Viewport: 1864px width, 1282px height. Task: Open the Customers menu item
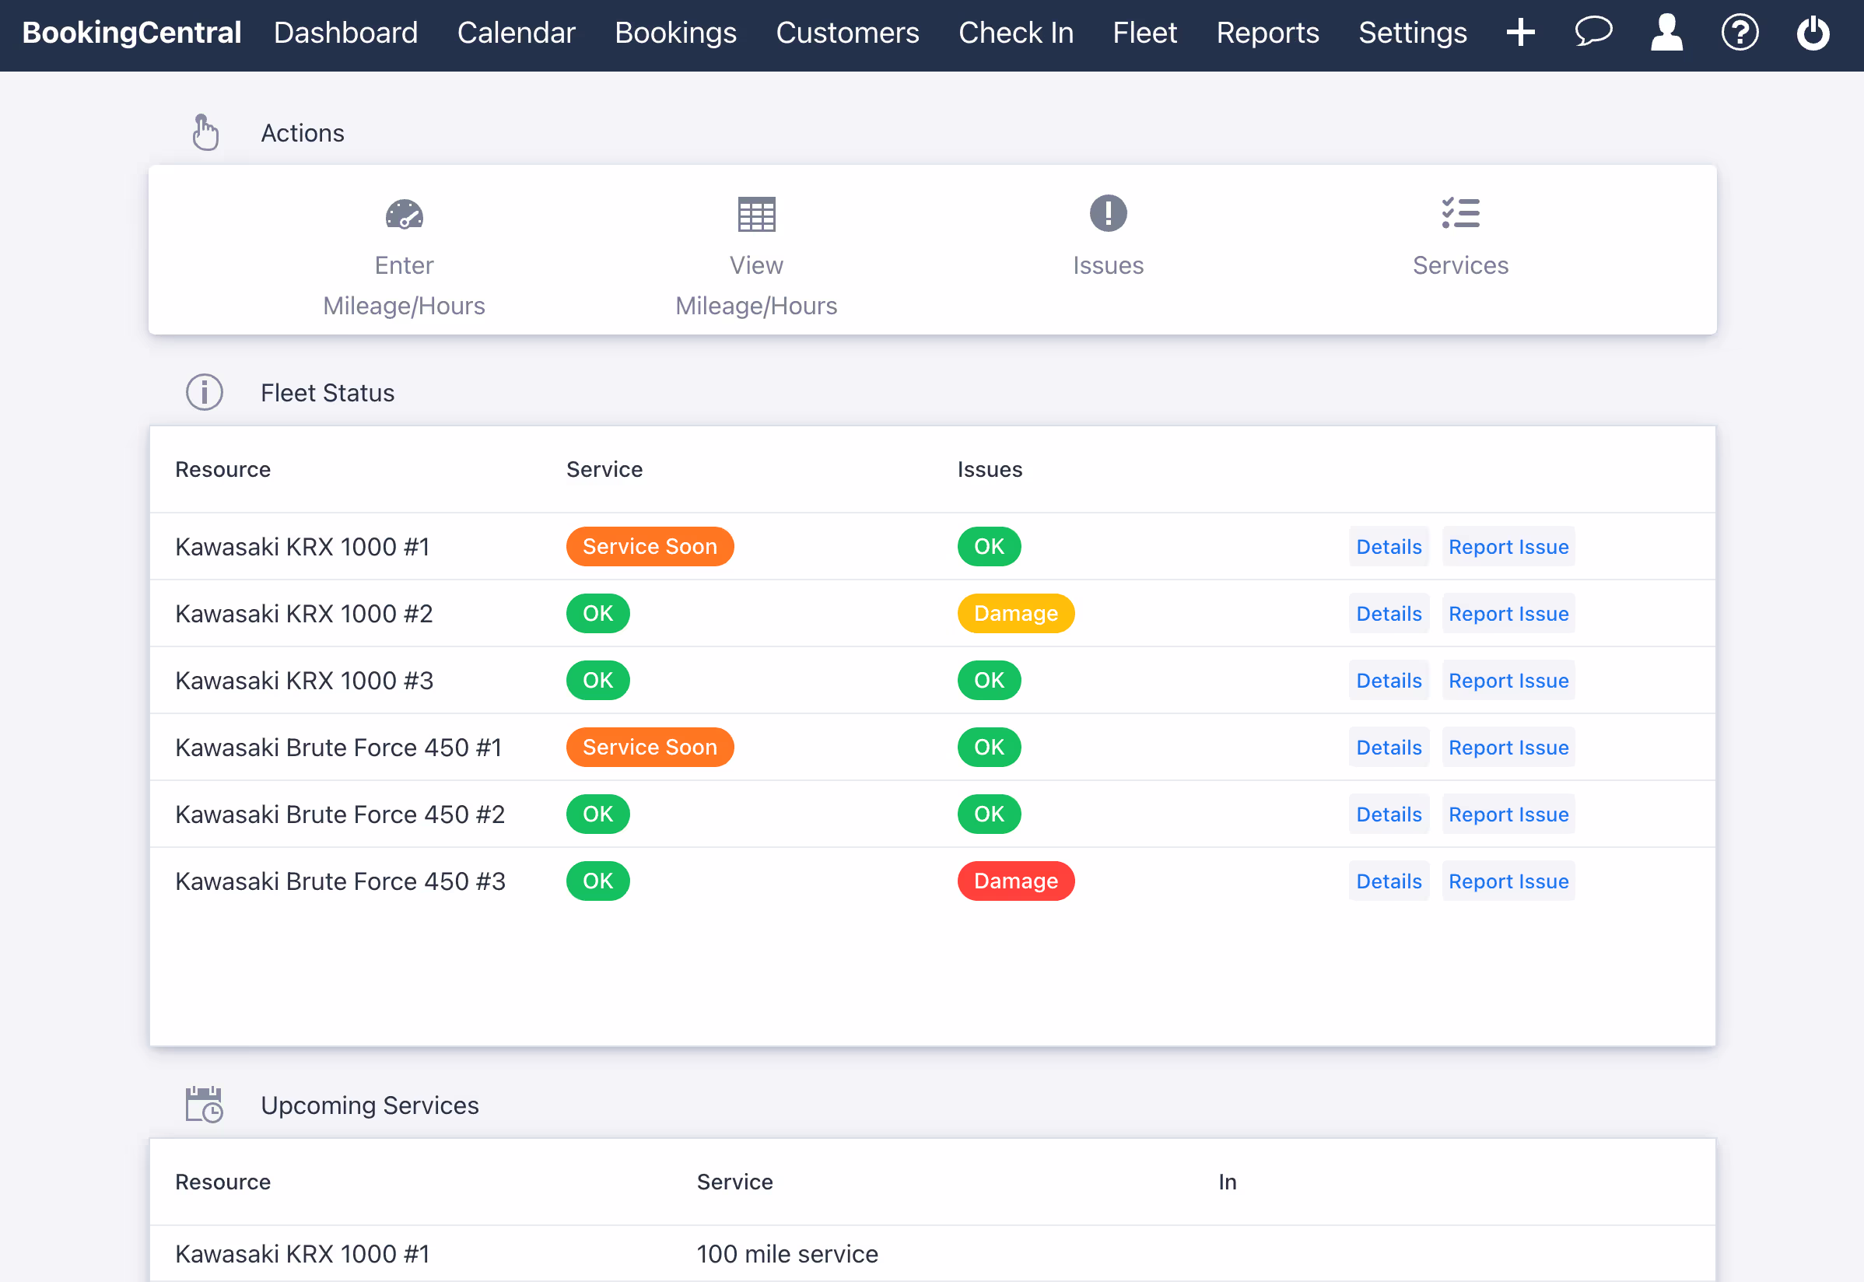pyautogui.click(x=847, y=32)
